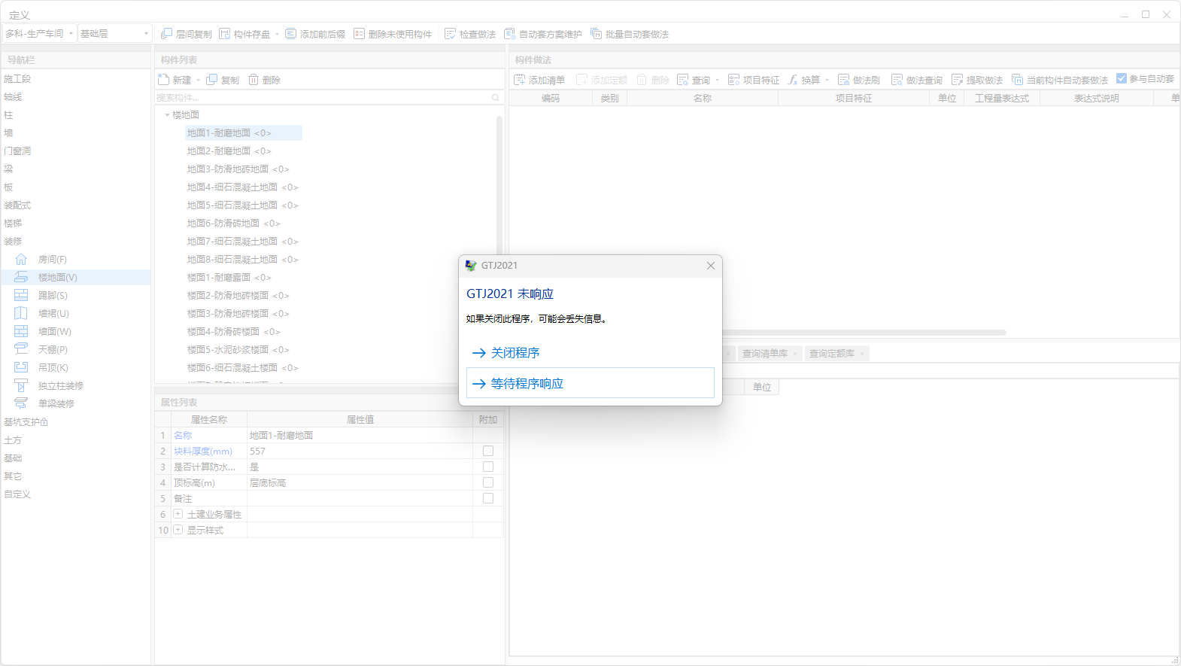The width and height of the screenshot is (1181, 666).
Task: Open the 装配式 navigation category
Action: (17, 205)
